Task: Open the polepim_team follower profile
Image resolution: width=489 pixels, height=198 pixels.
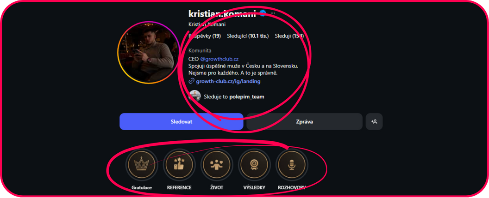Action: pyautogui.click(x=247, y=96)
